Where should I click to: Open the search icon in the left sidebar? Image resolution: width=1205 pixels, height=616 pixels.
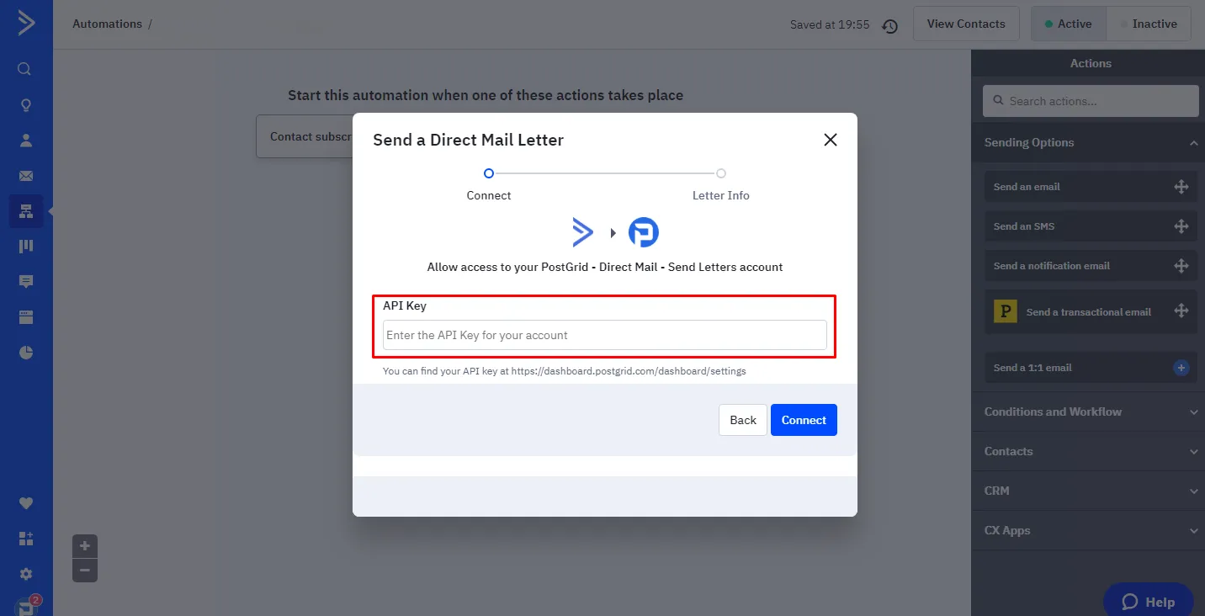click(x=24, y=68)
